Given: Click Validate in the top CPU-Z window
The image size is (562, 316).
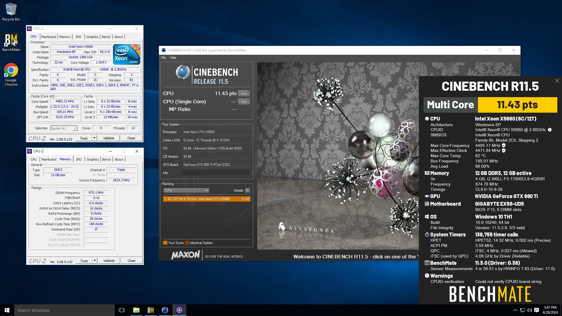Looking at the screenshot, I should (109, 138).
